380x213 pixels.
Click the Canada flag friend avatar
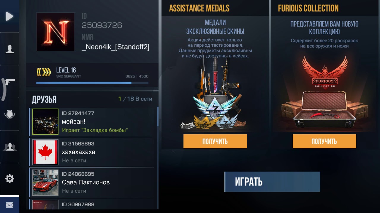[45, 152]
